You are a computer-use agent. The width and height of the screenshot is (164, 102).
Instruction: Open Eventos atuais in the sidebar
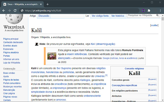click(10, 46)
